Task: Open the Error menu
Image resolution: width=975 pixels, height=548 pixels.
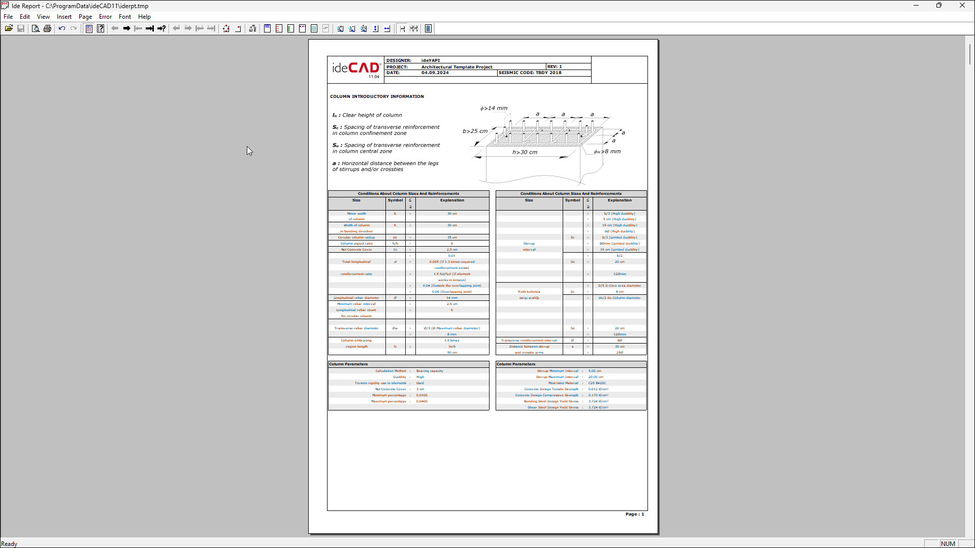Action: 105,17
